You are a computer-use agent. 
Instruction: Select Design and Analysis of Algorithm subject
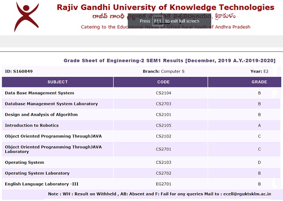click(42, 115)
